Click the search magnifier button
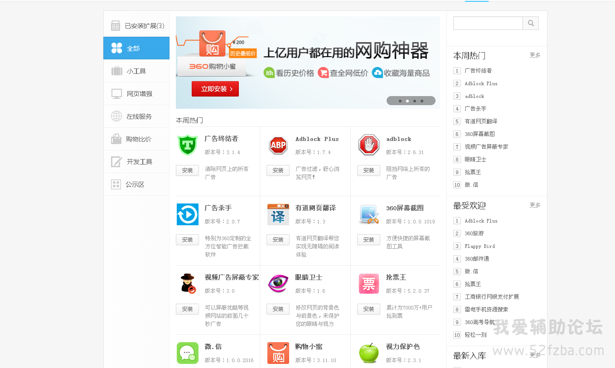Screen dimensions: 615x368 click(531, 23)
